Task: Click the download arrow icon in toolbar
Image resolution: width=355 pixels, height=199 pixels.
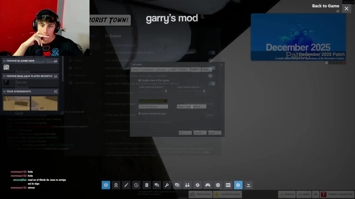Action: (x=248, y=185)
